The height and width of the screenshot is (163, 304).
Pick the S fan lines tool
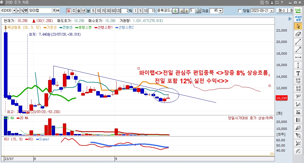pyautogui.click(x=298, y=143)
